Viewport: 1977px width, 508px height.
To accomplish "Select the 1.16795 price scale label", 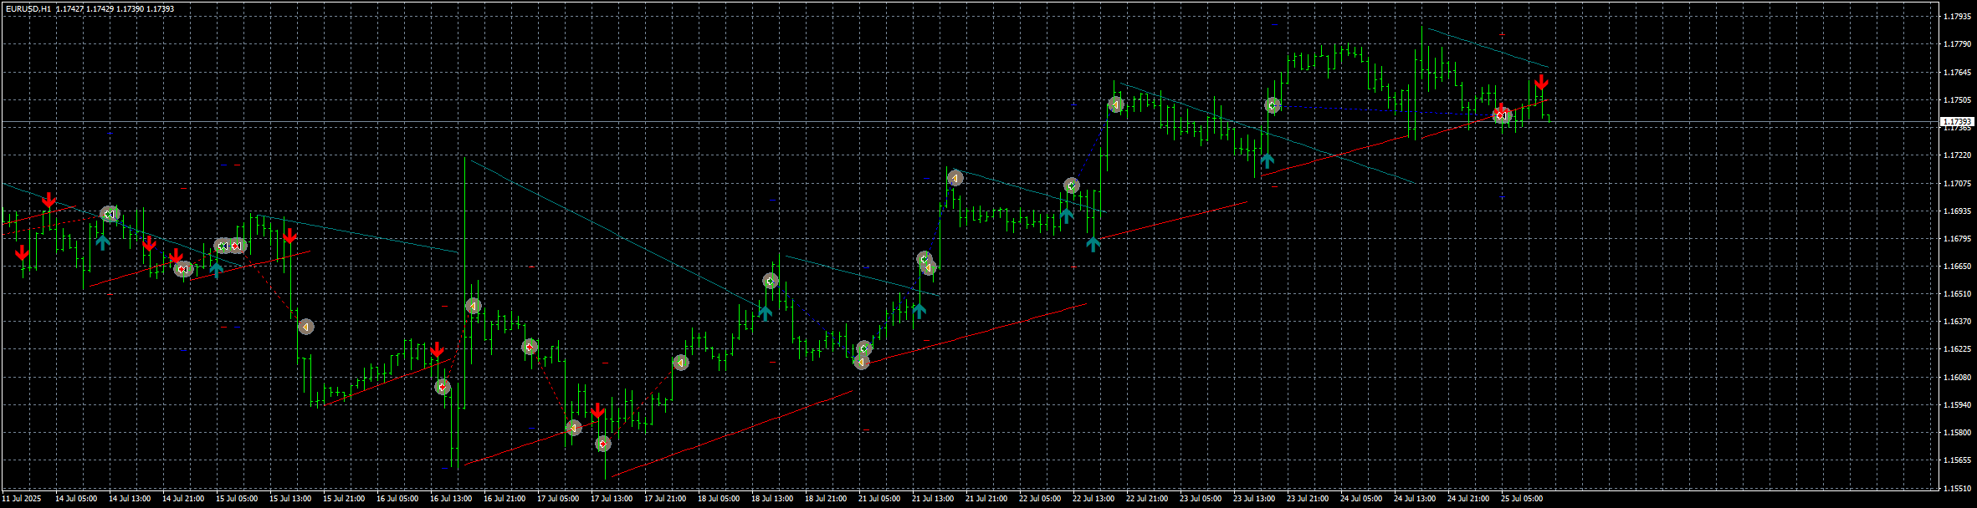I will (1956, 238).
